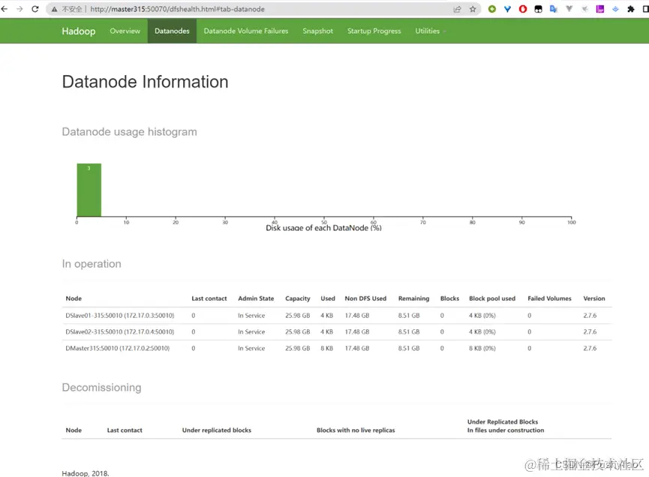Click the Non DFS Used column header

[365, 298]
